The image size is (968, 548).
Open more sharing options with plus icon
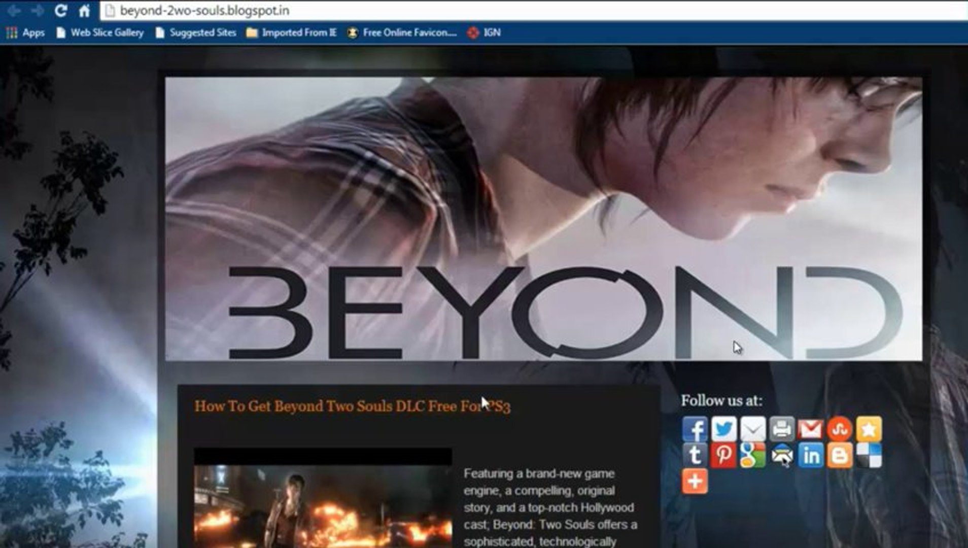(x=695, y=481)
